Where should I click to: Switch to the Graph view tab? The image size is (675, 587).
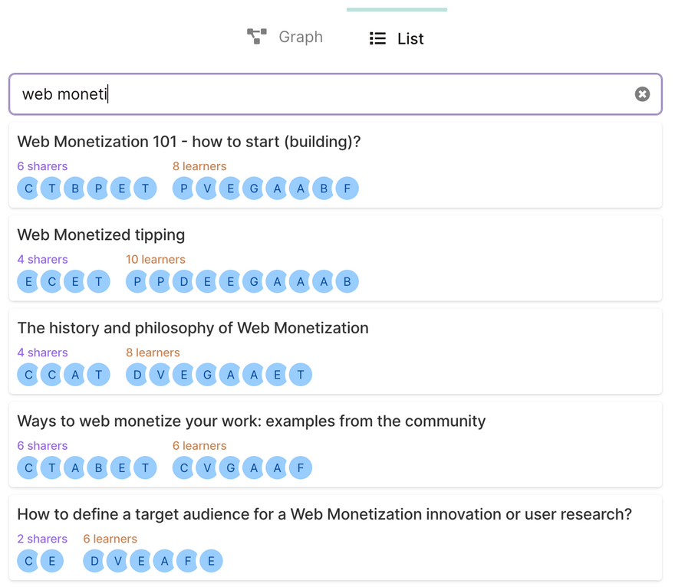285,37
